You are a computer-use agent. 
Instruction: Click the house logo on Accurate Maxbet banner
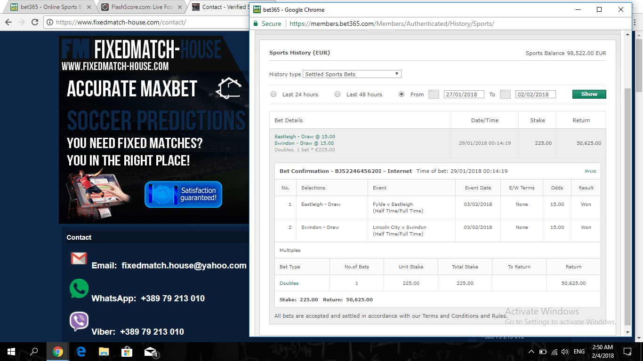tap(228, 88)
